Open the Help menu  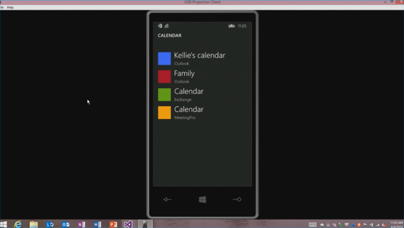10,7
